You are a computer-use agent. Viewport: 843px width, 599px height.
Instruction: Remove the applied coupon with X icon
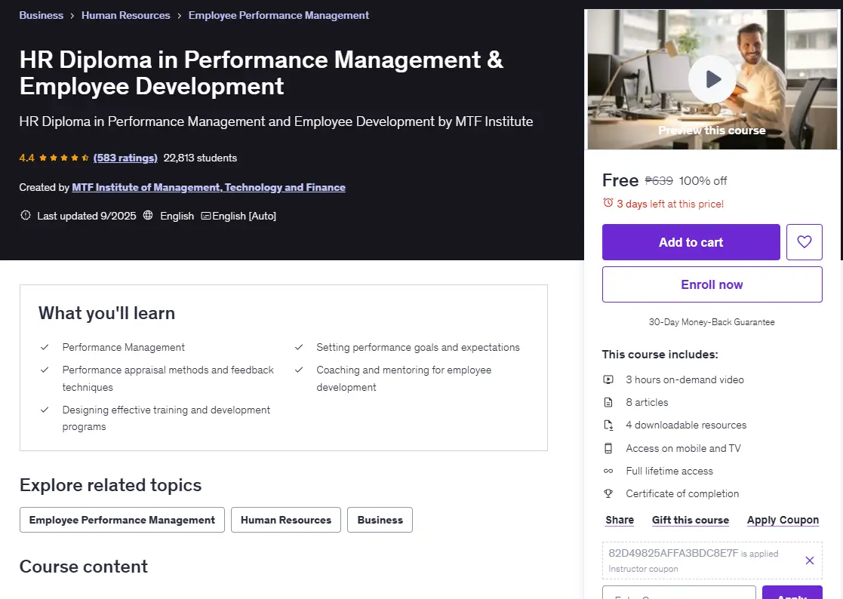click(810, 561)
